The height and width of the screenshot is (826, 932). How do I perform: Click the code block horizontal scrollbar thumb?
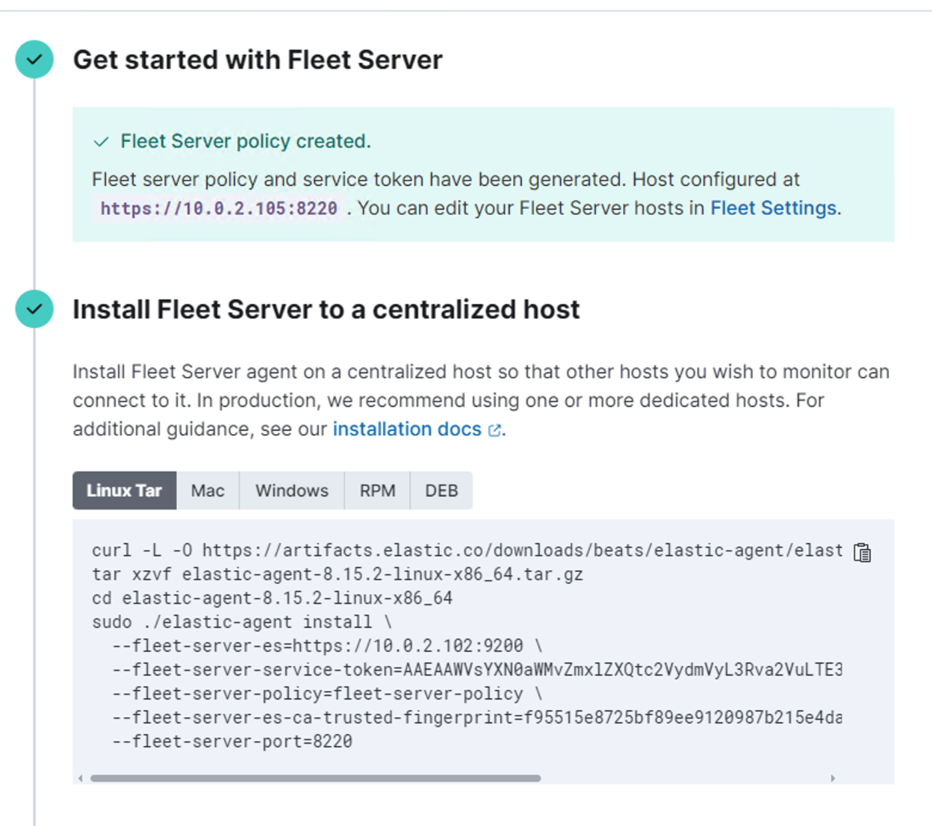[315, 778]
